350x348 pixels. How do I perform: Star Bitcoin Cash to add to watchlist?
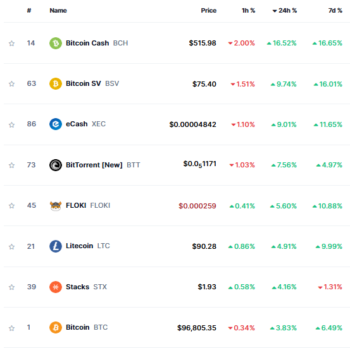point(11,43)
